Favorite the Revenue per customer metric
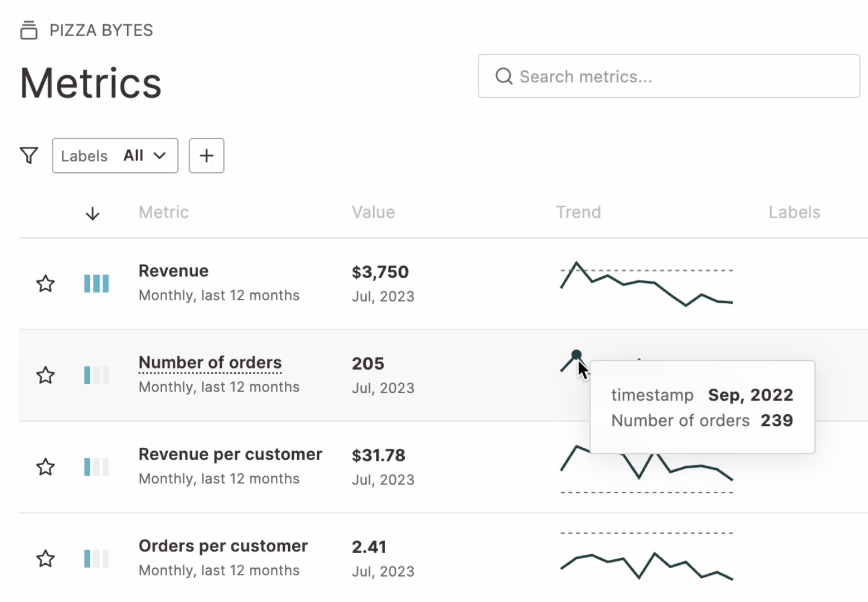Screen dimensions: 868x602 [x=46, y=467]
